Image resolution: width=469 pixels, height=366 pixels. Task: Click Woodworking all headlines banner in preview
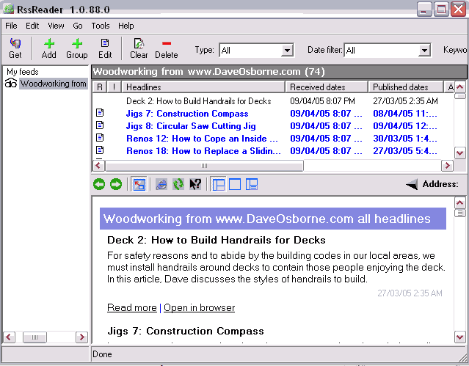click(x=273, y=219)
